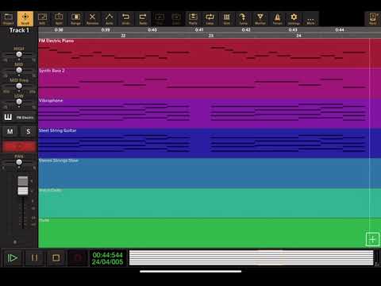Solo Track 1 with S button
This screenshot has width=381, height=286.
(28, 131)
